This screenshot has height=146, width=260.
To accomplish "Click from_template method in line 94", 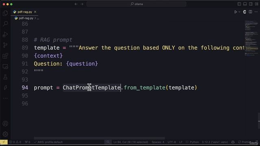I will 145,88.
